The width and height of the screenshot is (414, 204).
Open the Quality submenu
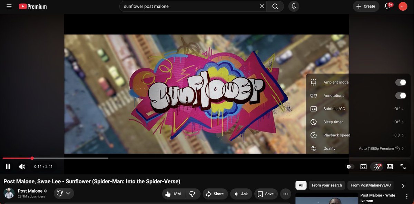[358, 148]
